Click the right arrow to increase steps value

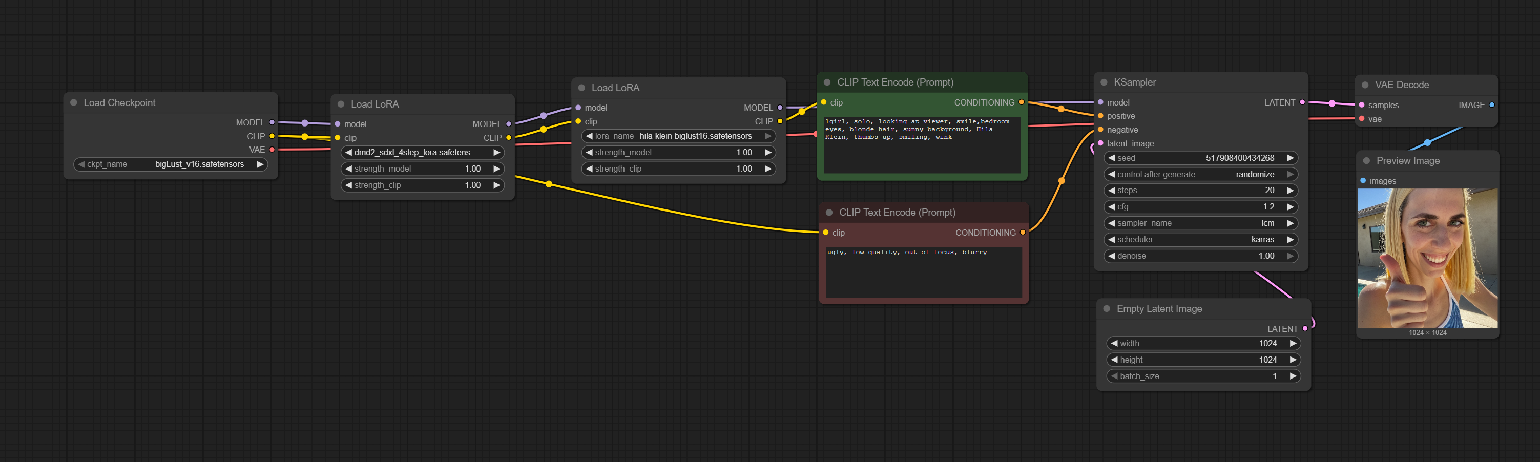point(1290,191)
